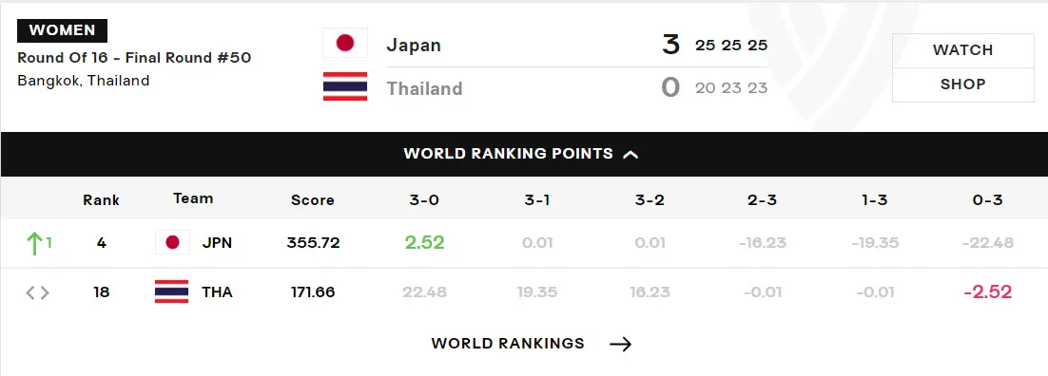The width and height of the screenshot is (1048, 376).
Task: Select the WOMEN category label
Action: click(x=62, y=30)
